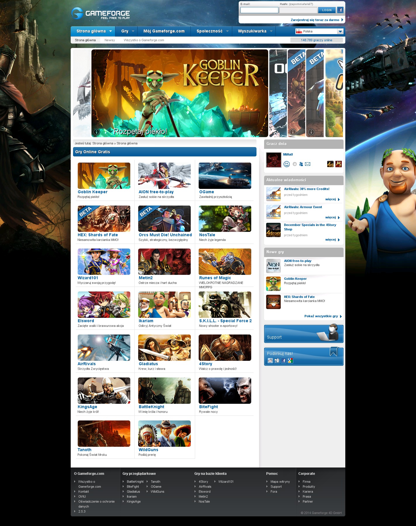Switch to the Newsy sub-tab
Image resolution: width=416 pixels, height=526 pixels.
coord(110,40)
